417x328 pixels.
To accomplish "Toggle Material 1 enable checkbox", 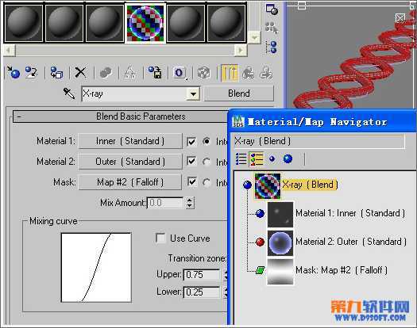I will 191,141.
